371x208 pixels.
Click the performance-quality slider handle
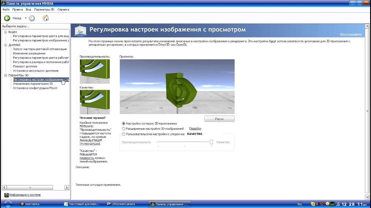coord(212,142)
